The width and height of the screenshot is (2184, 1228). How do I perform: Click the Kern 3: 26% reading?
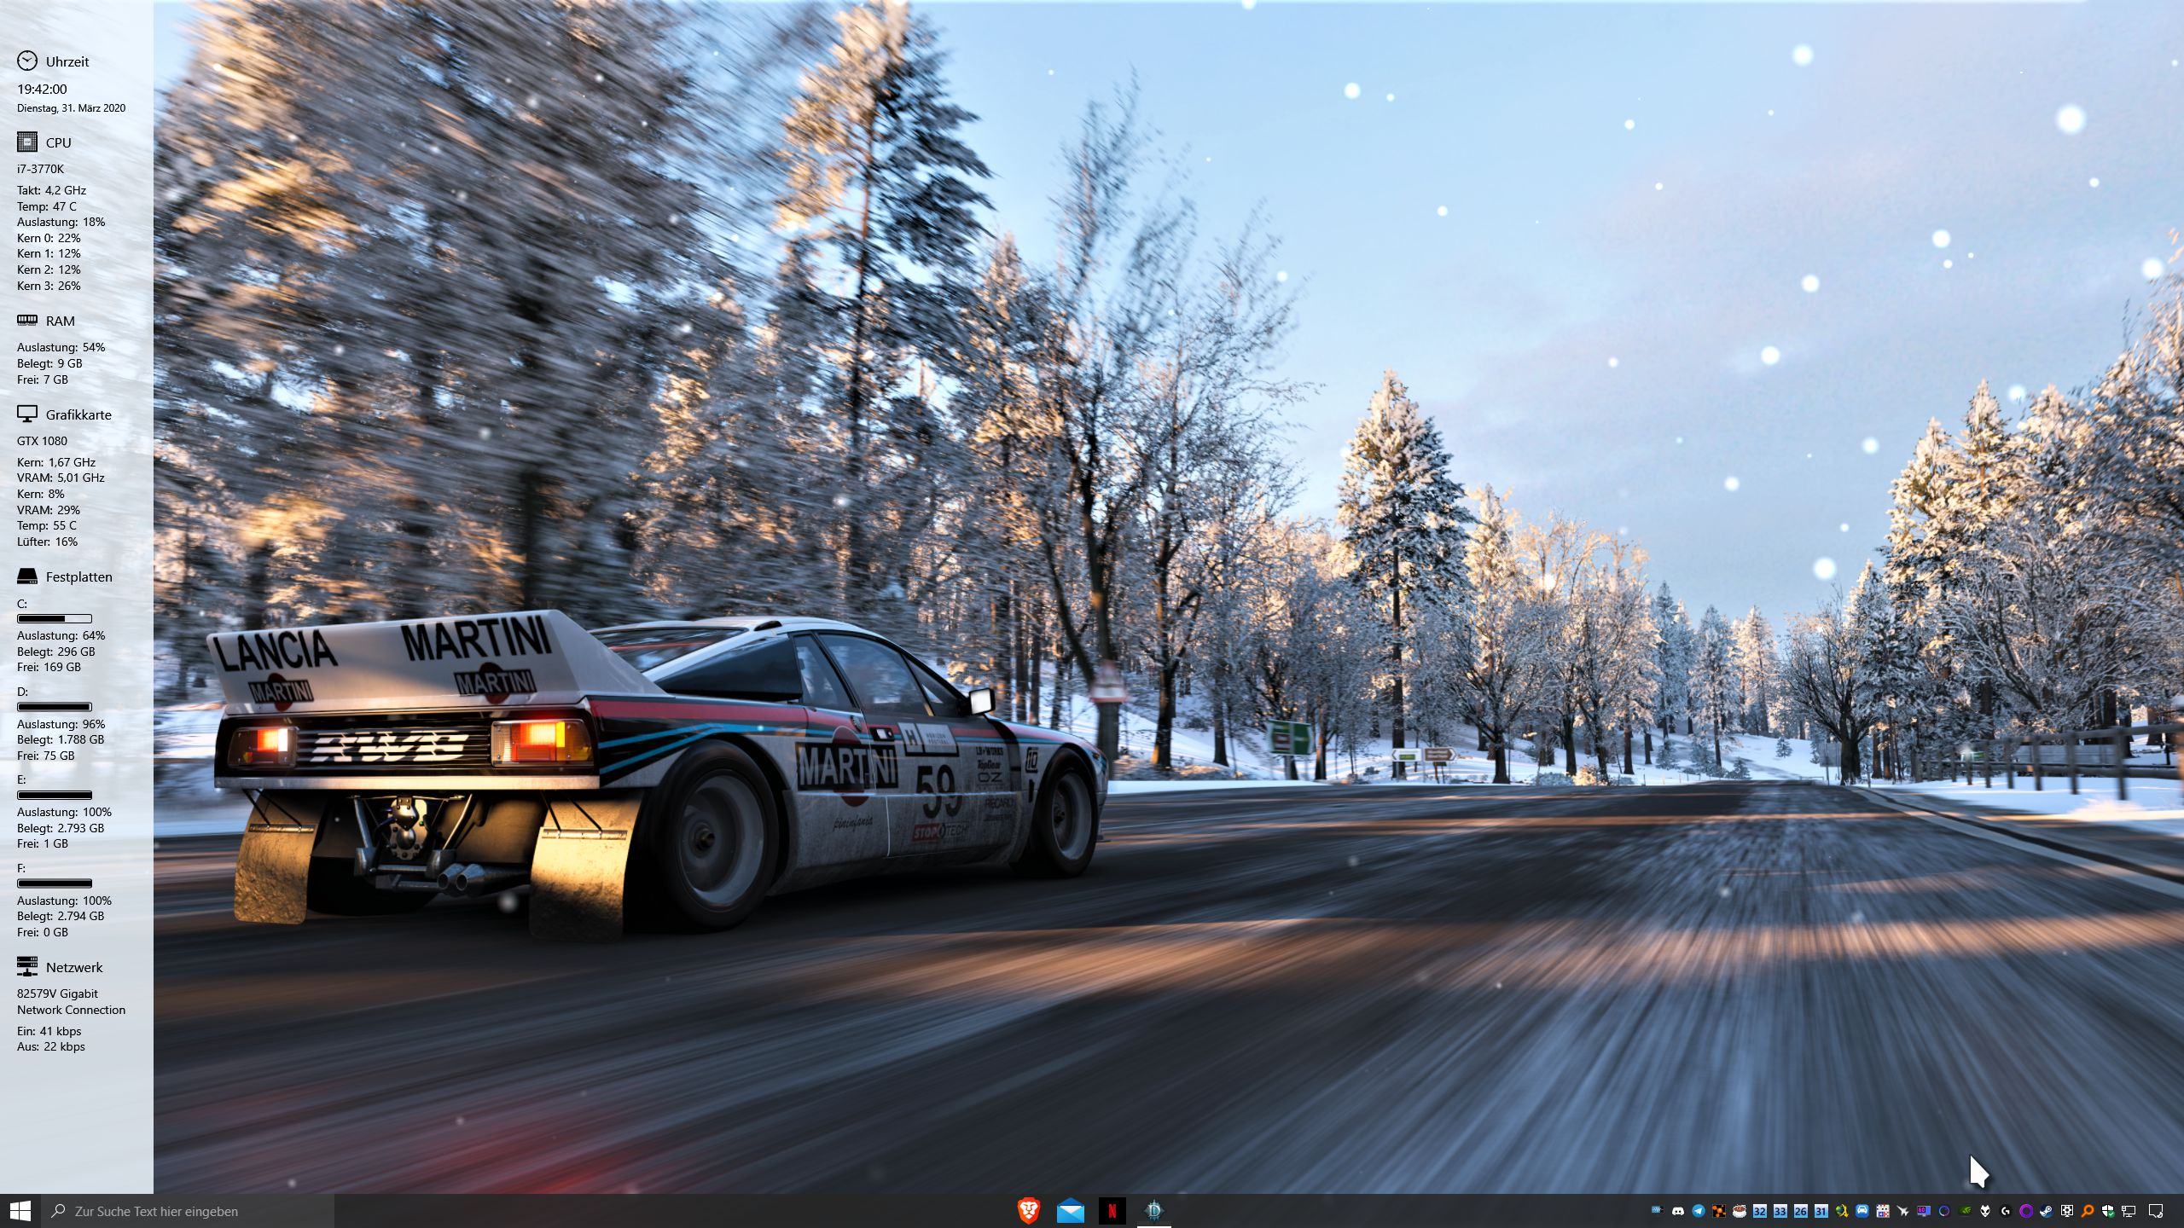(x=49, y=286)
